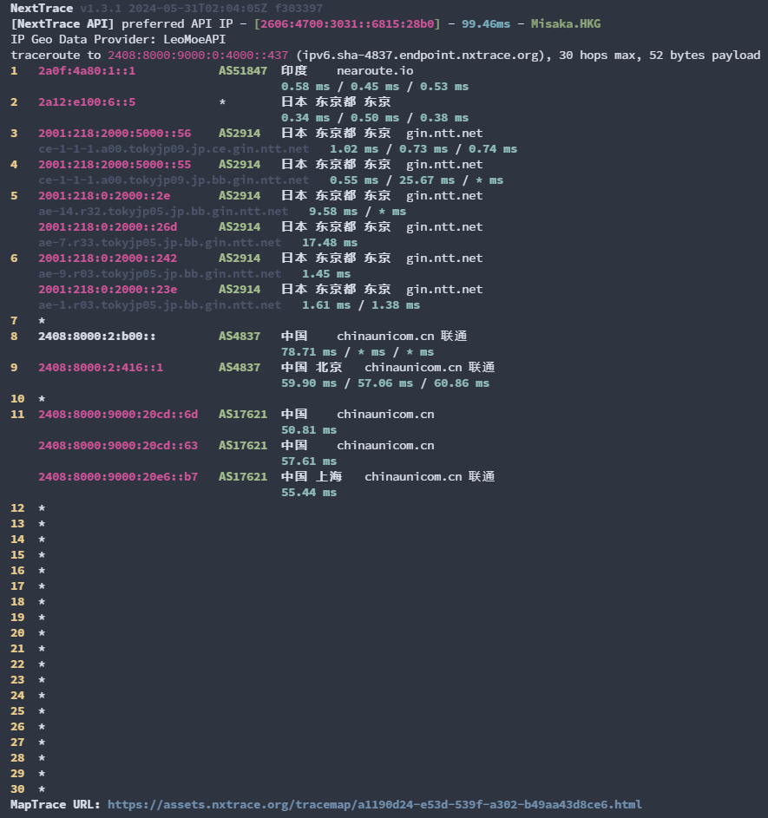This screenshot has width=768, height=818.
Task: Click IP address 2408:8000:9000:20cd::63
Action: coord(118,446)
